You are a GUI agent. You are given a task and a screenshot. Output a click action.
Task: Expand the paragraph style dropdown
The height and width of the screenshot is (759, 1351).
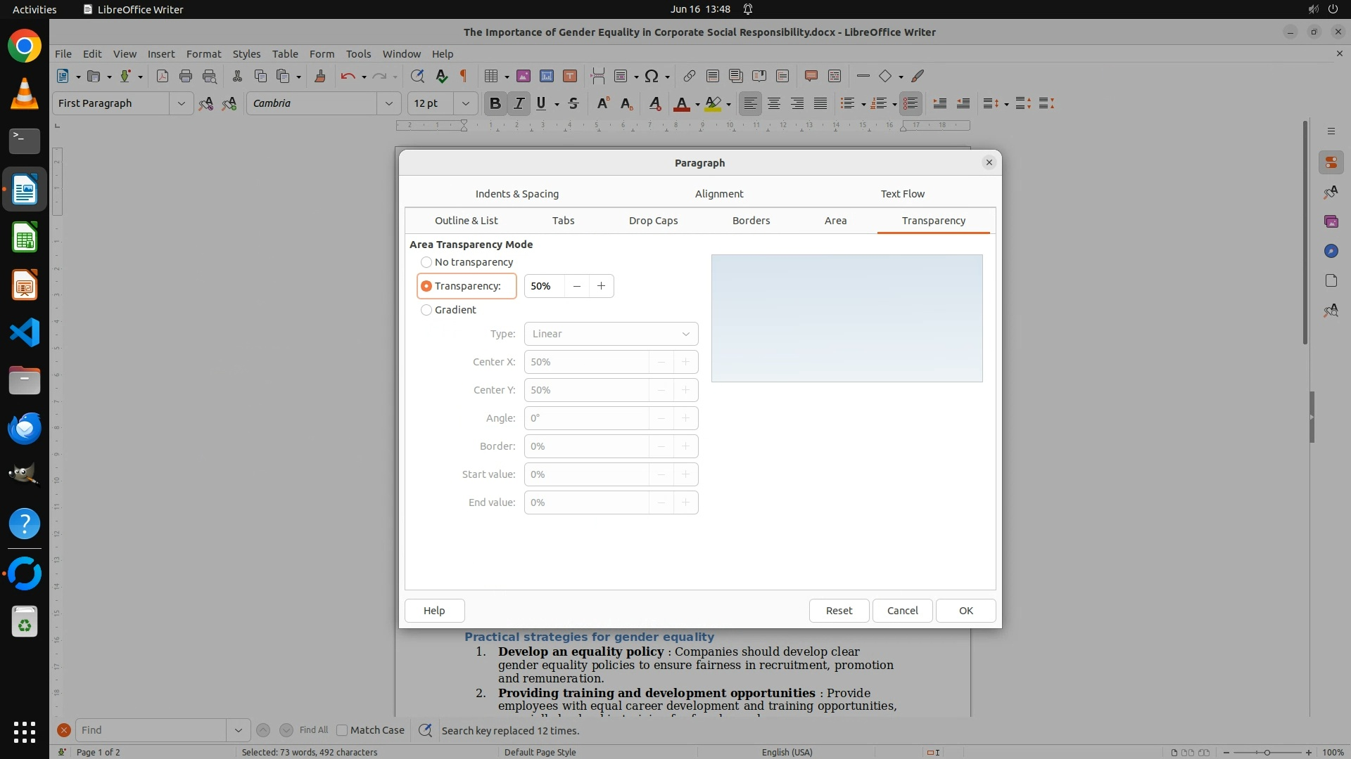181,103
